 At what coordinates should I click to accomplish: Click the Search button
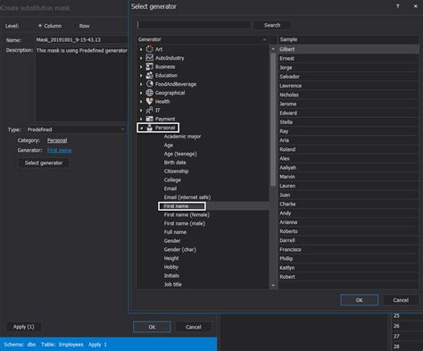click(x=272, y=25)
